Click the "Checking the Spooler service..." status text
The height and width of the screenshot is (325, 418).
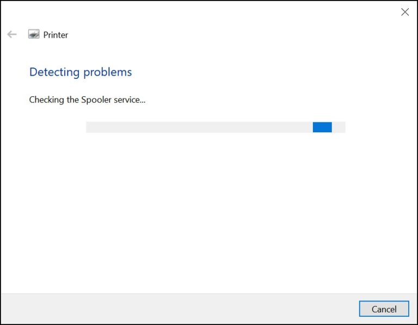[x=87, y=100]
